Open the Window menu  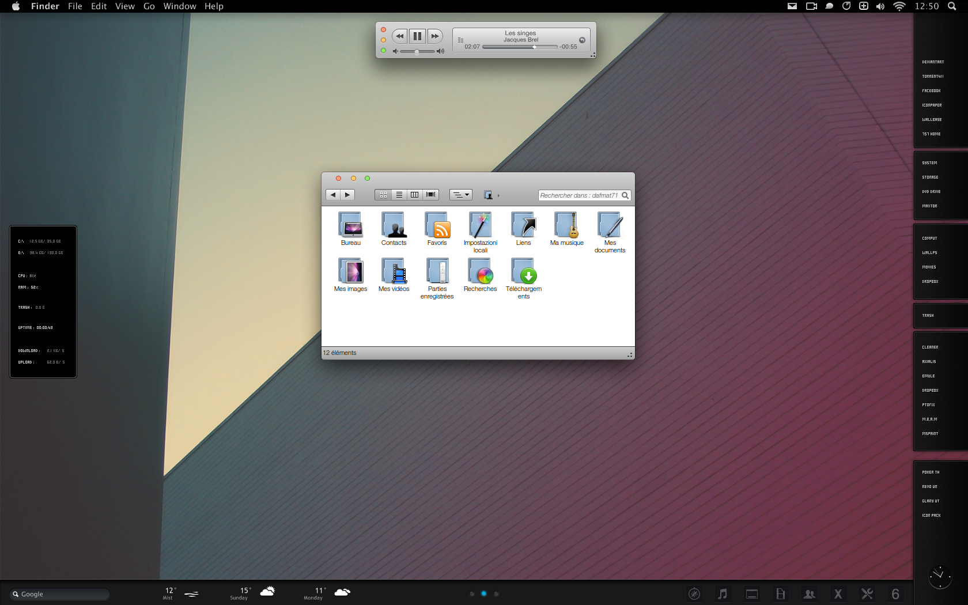(179, 6)
